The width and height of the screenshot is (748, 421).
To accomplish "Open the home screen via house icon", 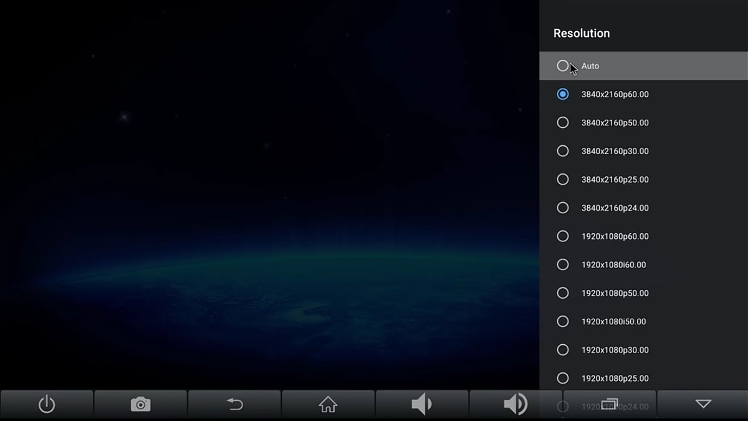I will pyautogui.click(x=328, y=404).
